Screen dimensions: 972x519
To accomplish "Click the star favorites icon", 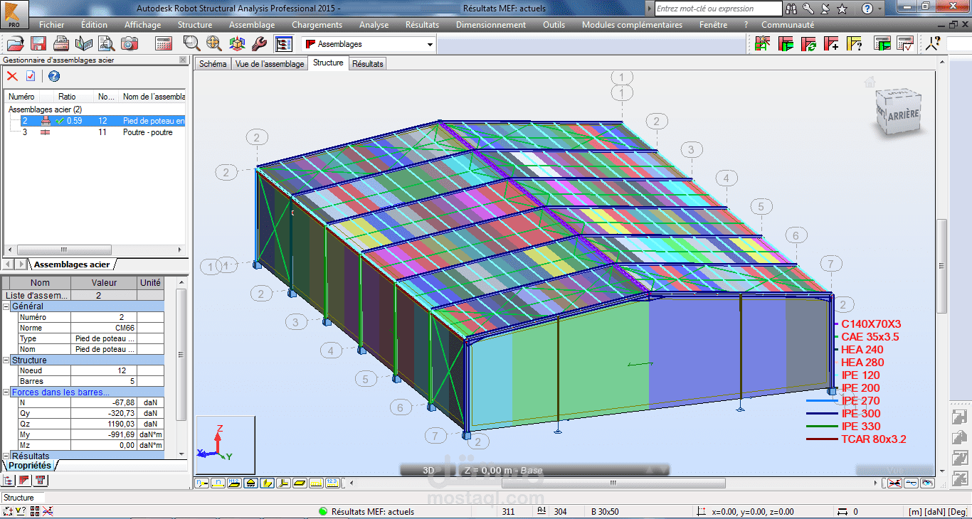I will 842,9.
